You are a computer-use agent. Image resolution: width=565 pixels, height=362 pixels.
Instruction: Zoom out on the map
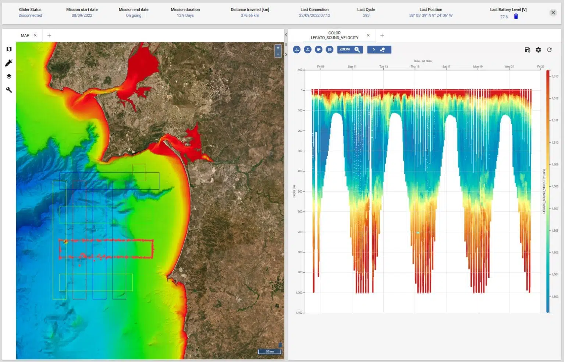278,54
